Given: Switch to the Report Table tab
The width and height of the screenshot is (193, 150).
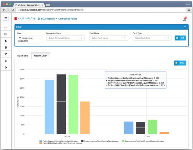Looking at the screenshot, I should [x=23, y=56].
